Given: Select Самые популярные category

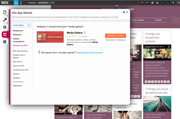Looking at the screenshot, I should 19,40.
